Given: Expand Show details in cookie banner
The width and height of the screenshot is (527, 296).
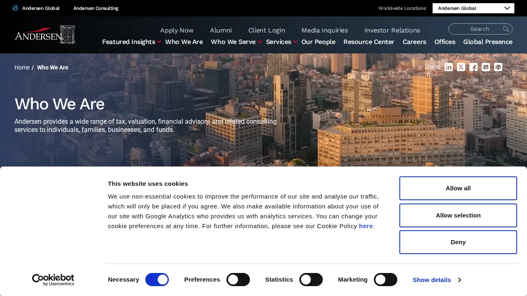Looking at the screenshot, I should pos(437,280).
